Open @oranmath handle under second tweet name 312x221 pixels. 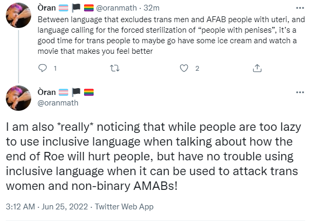click(x=58, y=103)
